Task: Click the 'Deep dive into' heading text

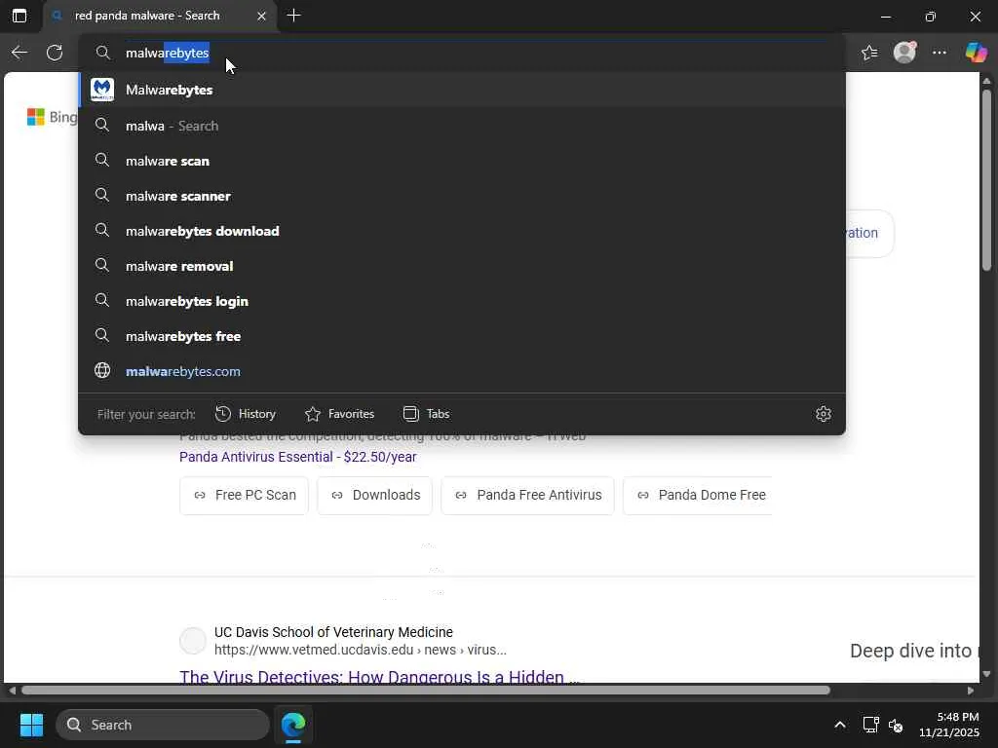Action: tap(914, 651)
